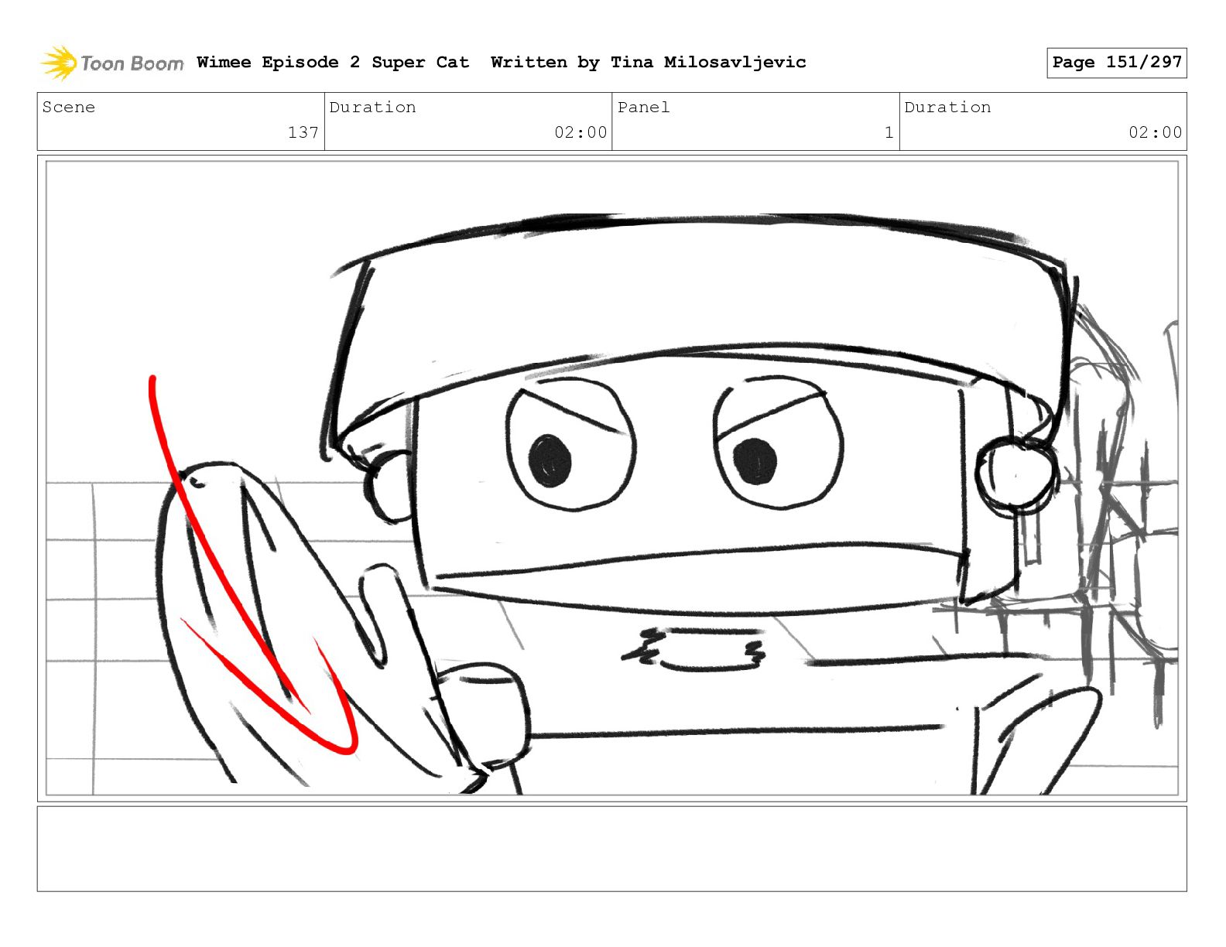
Task: Click the scene number '137'
Action: point(303,132)
